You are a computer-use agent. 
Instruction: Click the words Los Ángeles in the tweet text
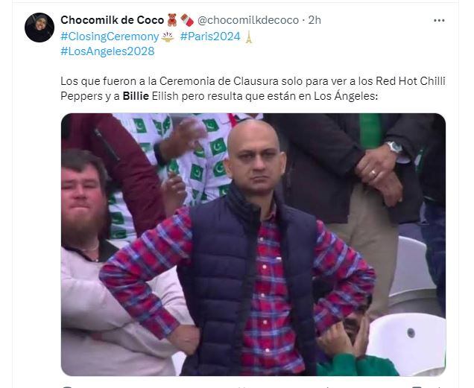tap(344, 96)
